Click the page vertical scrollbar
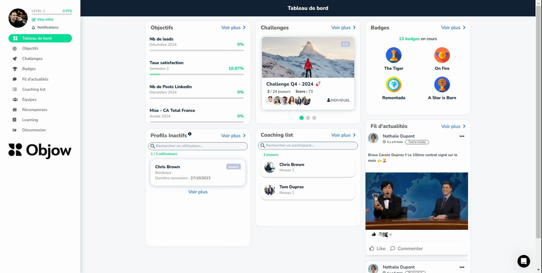This screenshot has width=542, height=273. click(x=539, y=121)
